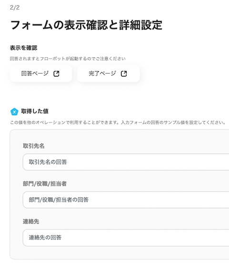Click into the 連絡先 sample value field
This screenshot has width=229, height=269.
126,238
